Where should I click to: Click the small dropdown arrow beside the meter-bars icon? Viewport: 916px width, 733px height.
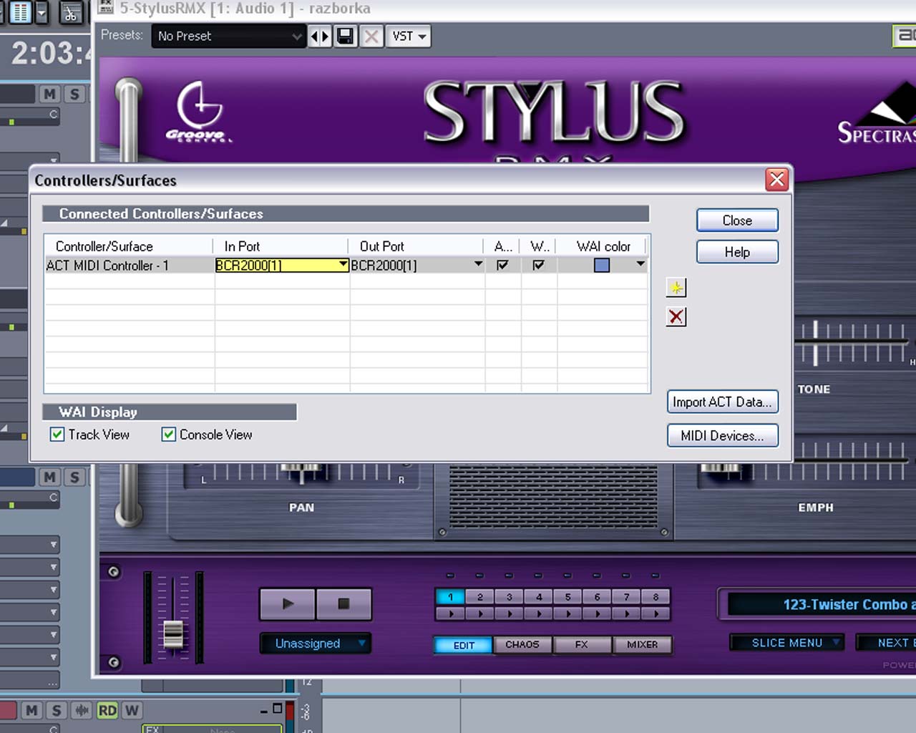42,12
